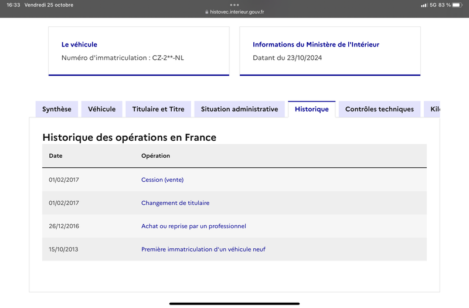Click the 26/12/2016 date cell

pyautogui.click(x=64, y=226)
